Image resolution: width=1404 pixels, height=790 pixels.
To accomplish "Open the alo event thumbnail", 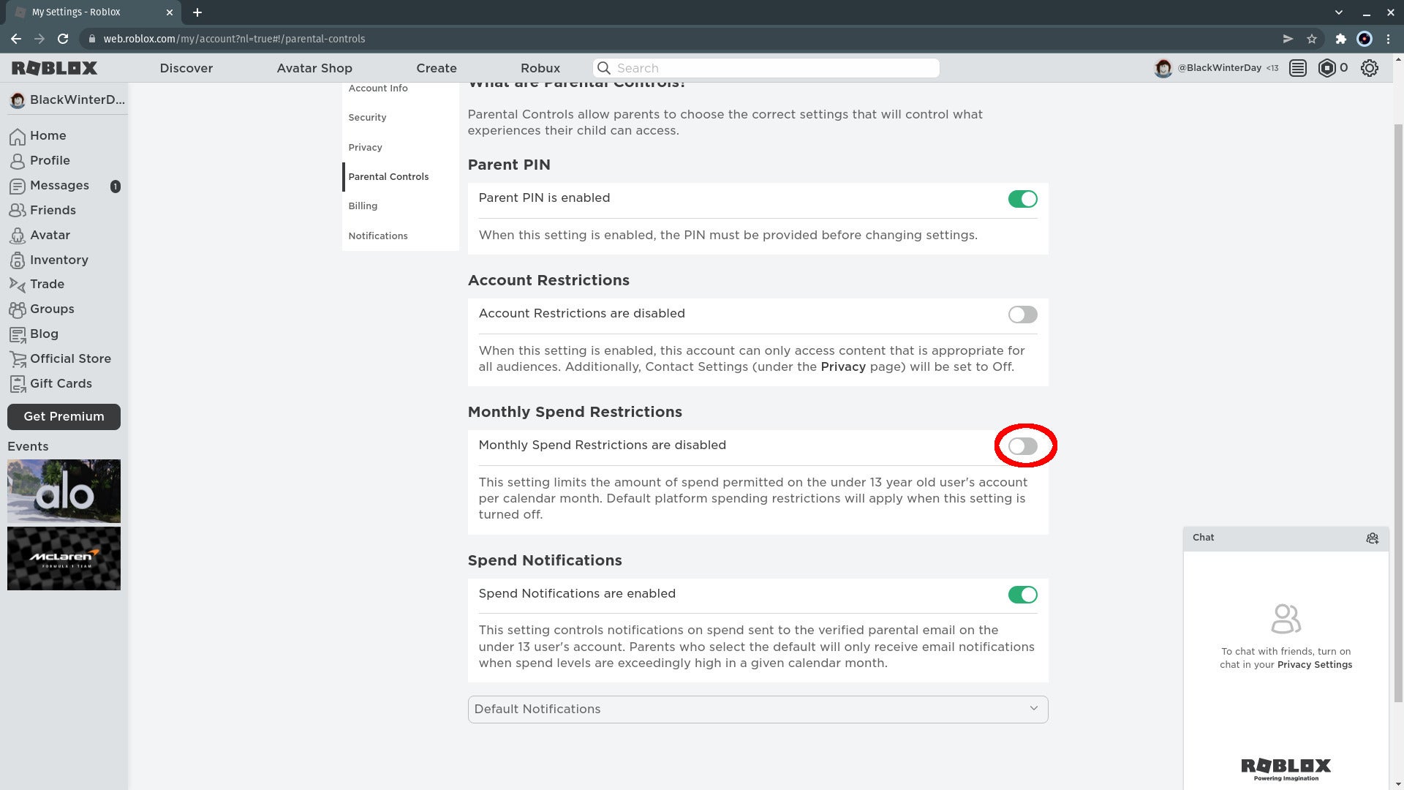I will coord(64,492).
